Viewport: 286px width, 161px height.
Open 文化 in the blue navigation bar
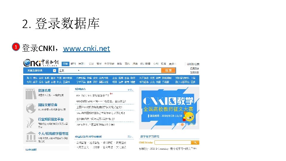coord(152,82)
